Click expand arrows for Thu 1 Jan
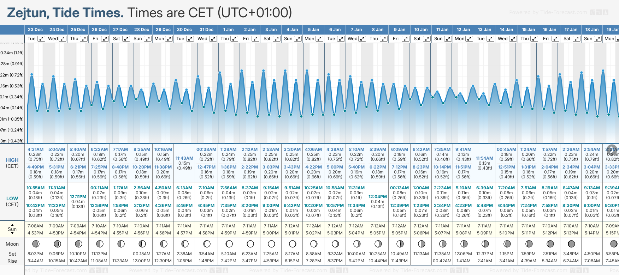Screen dimensions: 619x275 click(x=234, y=39)
